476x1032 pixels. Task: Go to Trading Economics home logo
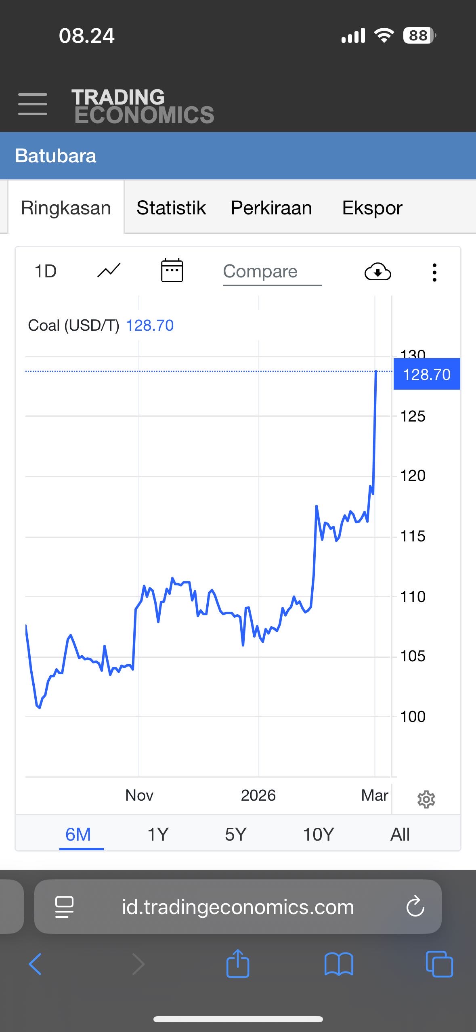point(143,106)
